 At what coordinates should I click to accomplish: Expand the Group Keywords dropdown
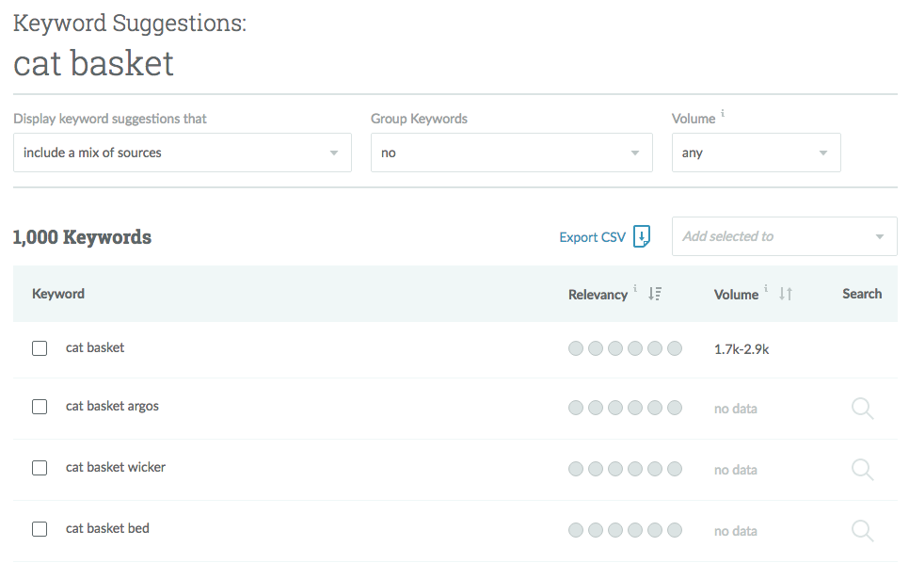(511, 153)
